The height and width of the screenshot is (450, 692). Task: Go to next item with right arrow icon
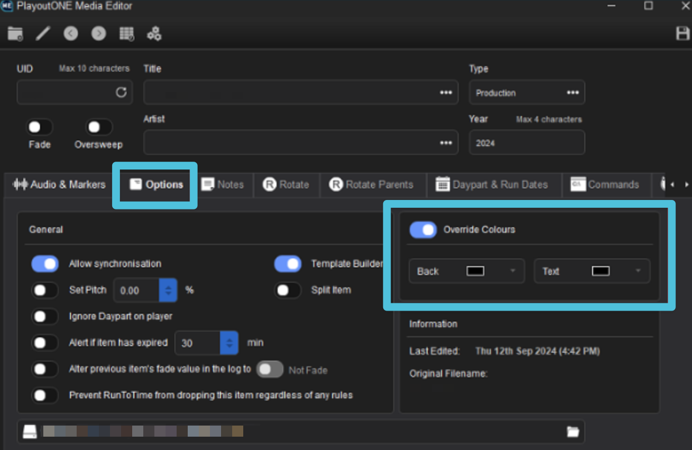pos(99,34)
